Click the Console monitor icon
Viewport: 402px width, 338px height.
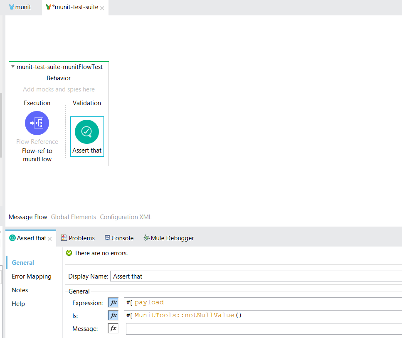(107, 238)
